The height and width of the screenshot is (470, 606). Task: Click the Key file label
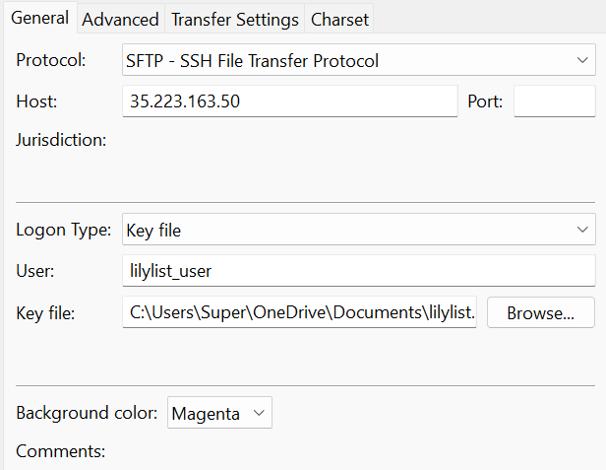45,313
